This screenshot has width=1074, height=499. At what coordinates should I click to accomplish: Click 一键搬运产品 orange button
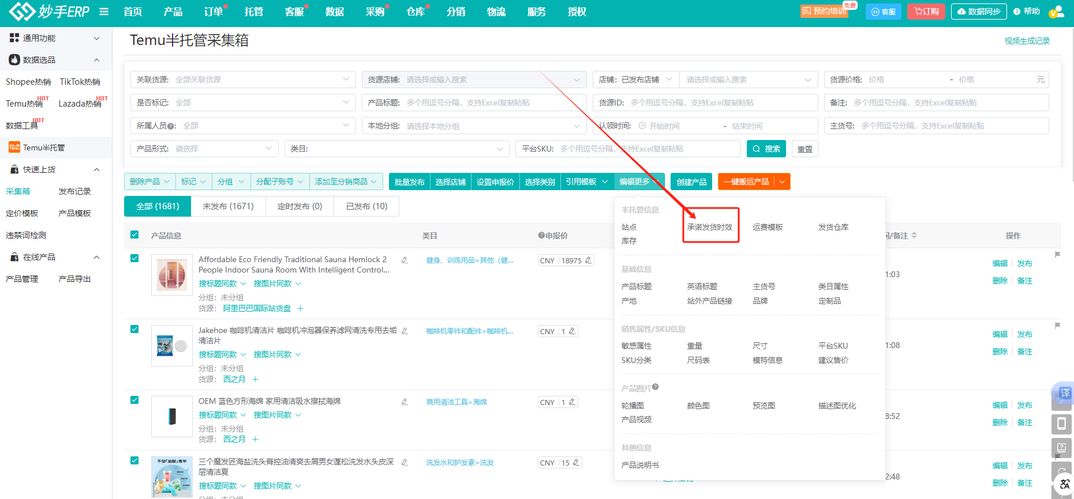pos(746,182)
